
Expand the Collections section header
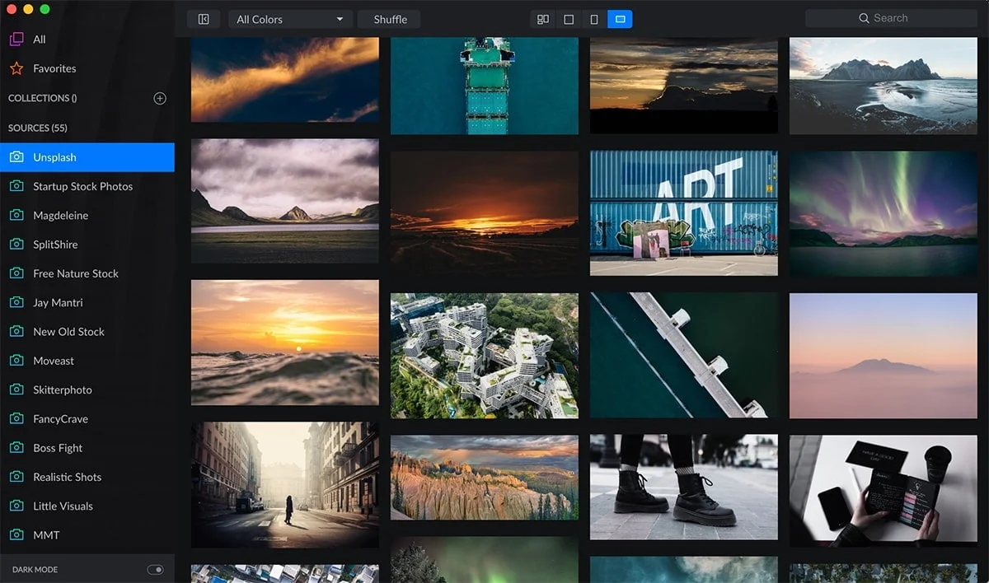tap(42, 98)
